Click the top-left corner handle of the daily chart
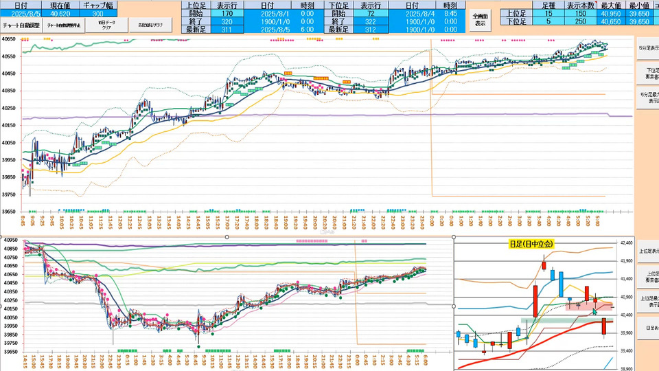Image resolution: width=659 pixels, height=371 pixels. 454,237
